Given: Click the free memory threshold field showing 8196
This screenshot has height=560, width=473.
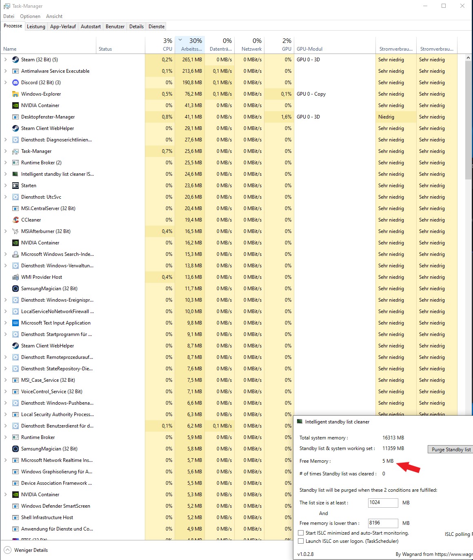Looking at the screenshot, I should (x=383, y=523).
